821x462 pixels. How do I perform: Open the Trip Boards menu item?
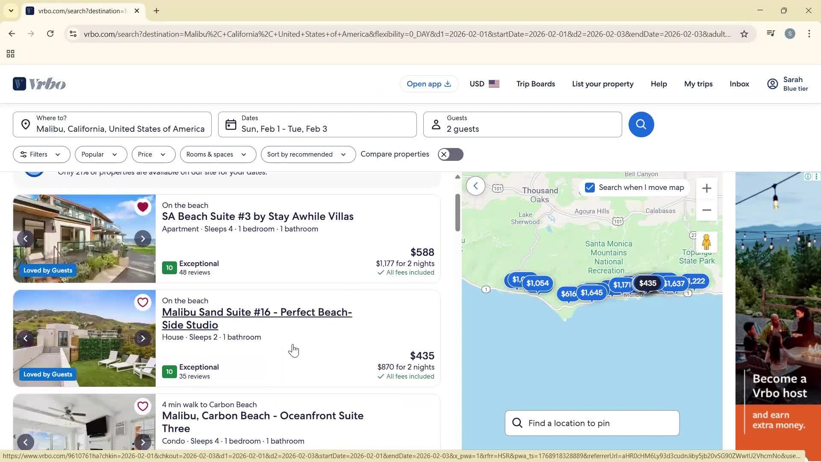535,84
